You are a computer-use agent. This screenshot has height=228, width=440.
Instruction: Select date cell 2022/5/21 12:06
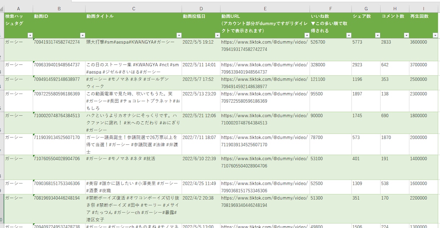pos(201,123)
